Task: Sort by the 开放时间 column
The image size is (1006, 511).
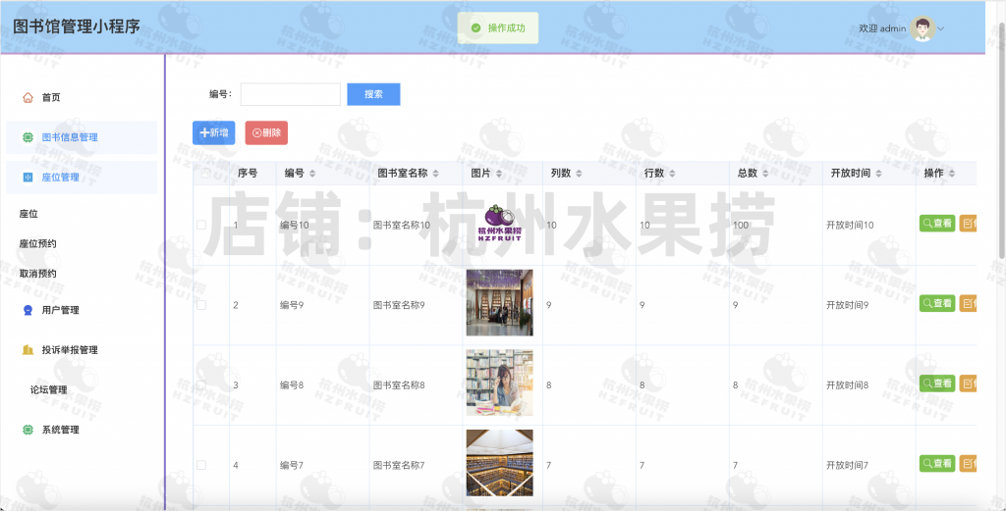Action: [879, 174]
